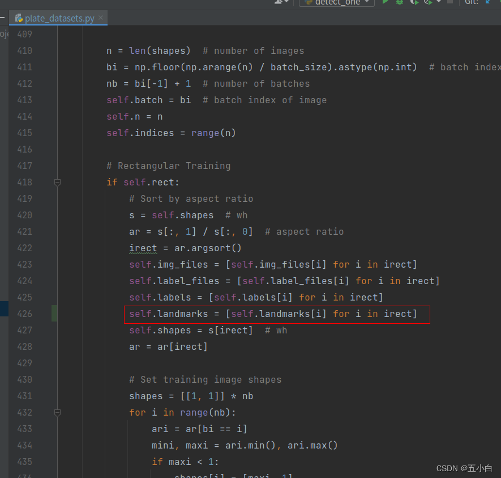
Task: Click 'ar = ar[irect]' line
Action: tap(168, 347)
